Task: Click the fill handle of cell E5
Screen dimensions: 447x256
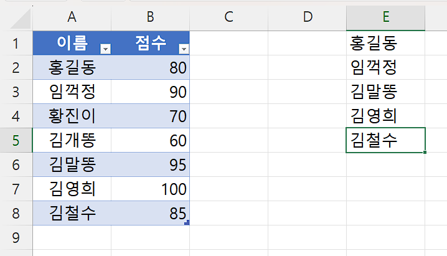Action: click(x=425, y=152)
